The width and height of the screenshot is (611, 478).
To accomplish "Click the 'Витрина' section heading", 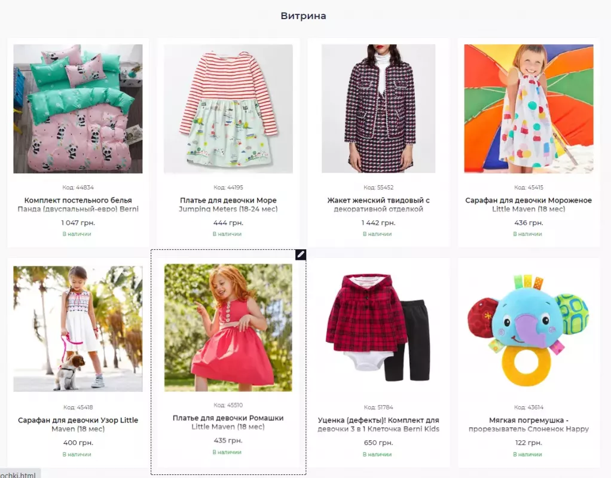I will (x=304, y=16).
